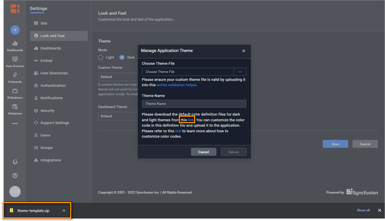Open Data Sources in the sidebar
This screenshot has width=385, height=221.
(x=15, y=61)
